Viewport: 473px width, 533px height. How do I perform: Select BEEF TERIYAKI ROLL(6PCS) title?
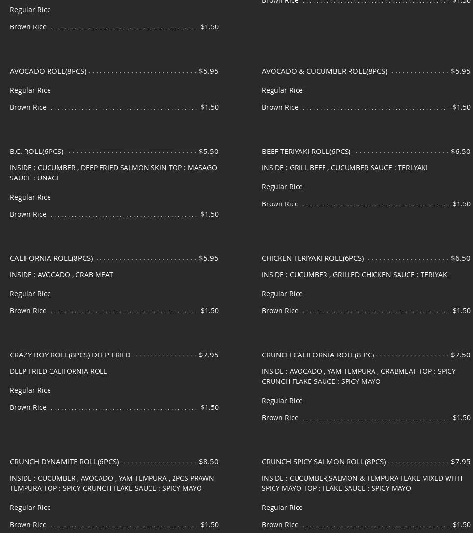306,152
